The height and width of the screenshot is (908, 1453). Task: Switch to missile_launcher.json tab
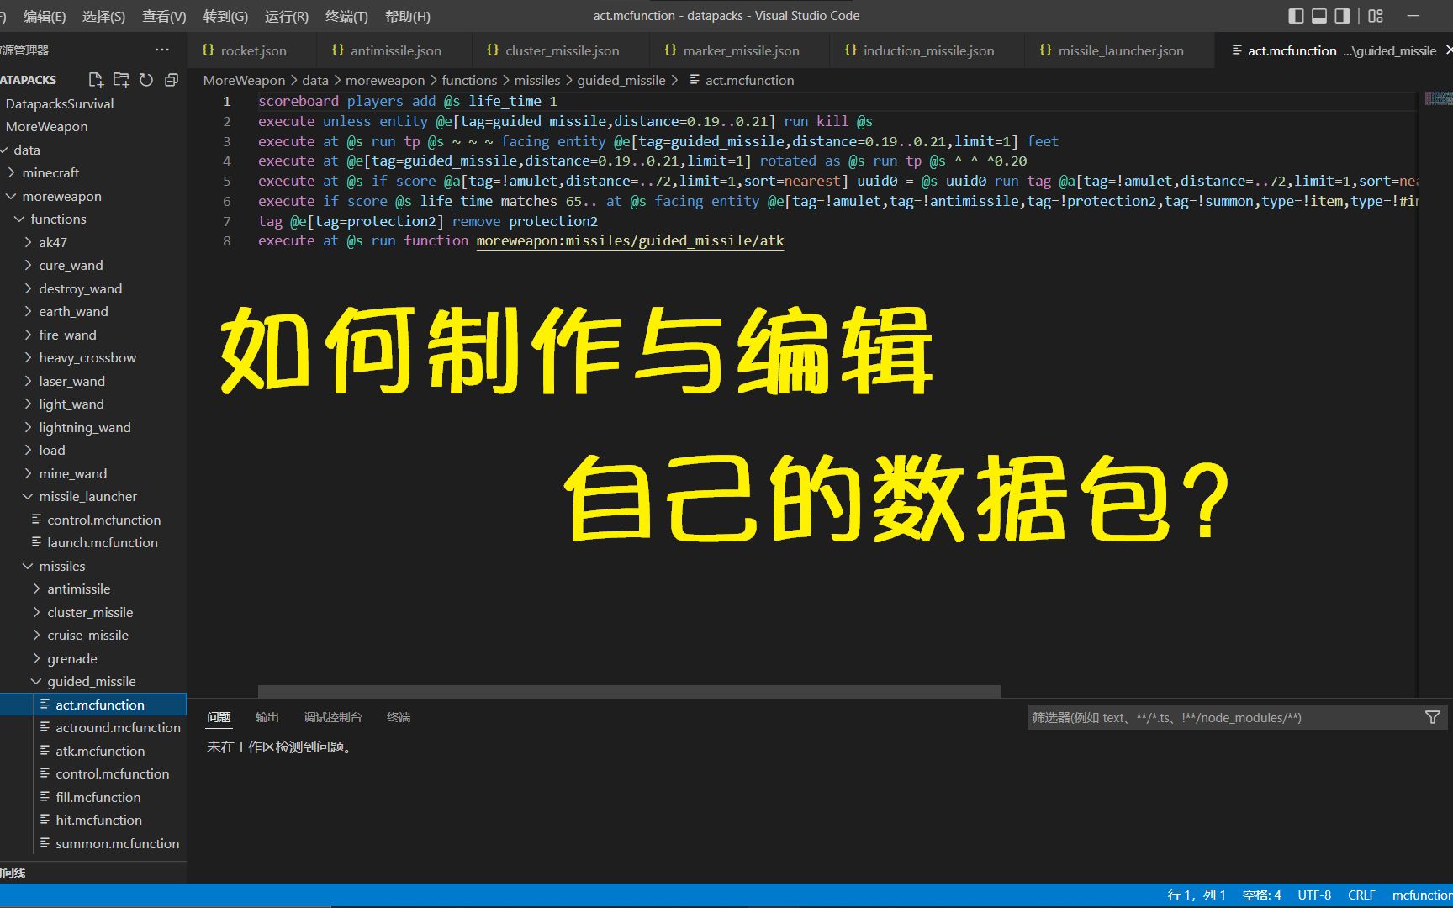click(x=1120, y=50)
